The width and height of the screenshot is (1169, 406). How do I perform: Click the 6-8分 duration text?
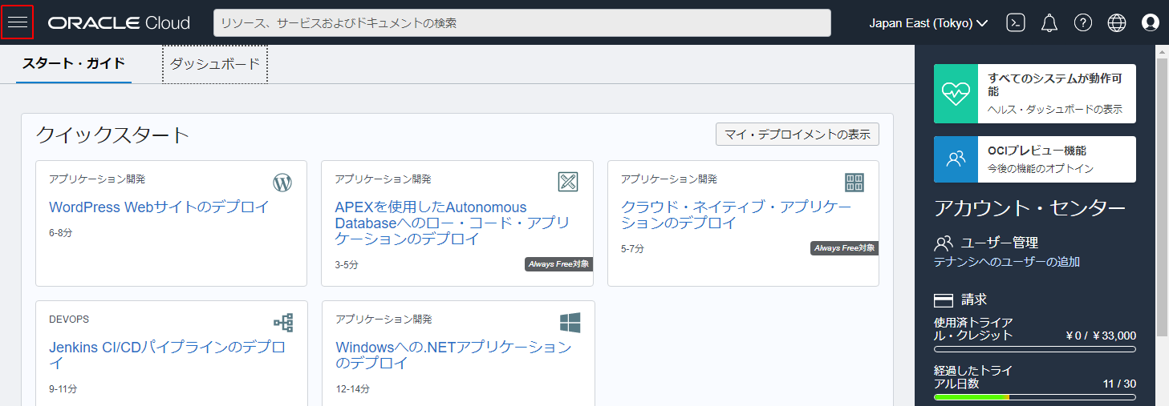coord(61,233)
